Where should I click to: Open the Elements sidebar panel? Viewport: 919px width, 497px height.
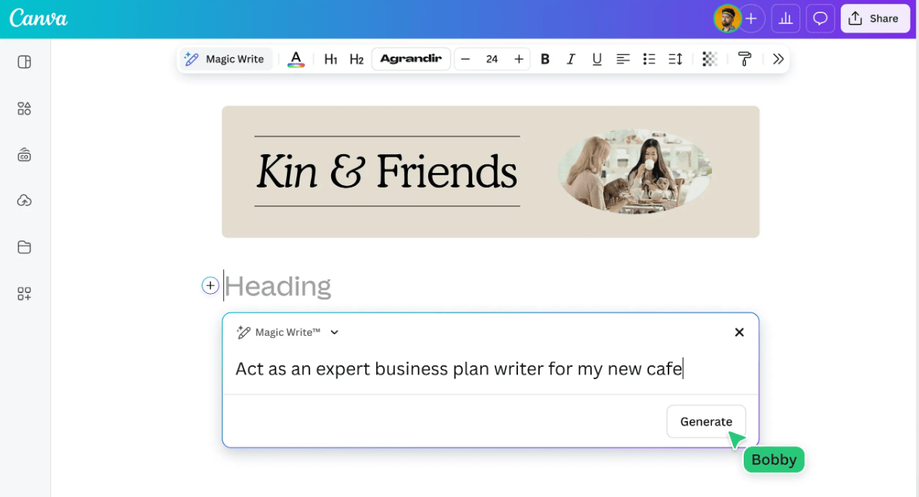24,109
